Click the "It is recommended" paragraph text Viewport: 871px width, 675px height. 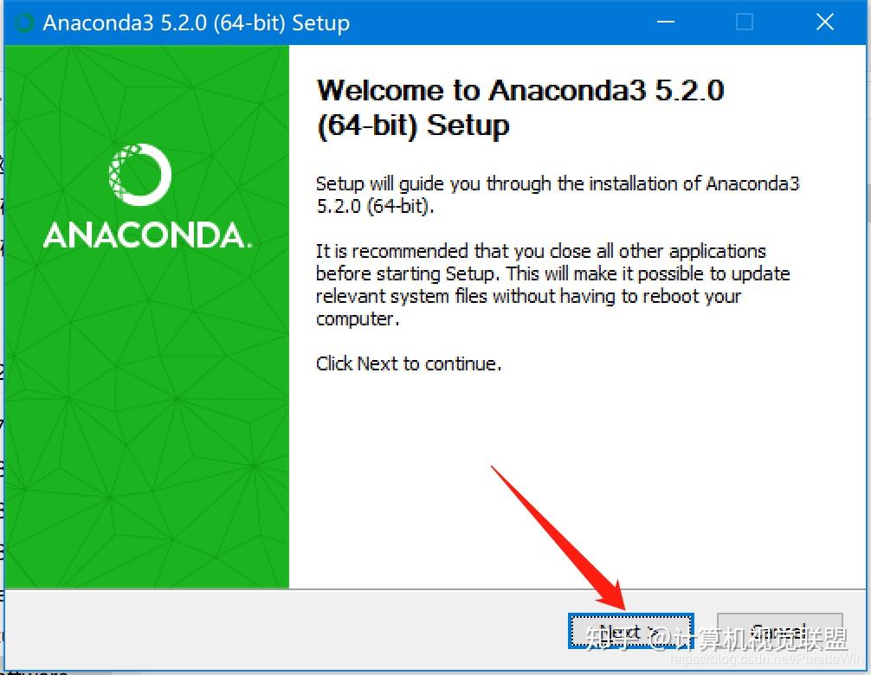[552, 285]
